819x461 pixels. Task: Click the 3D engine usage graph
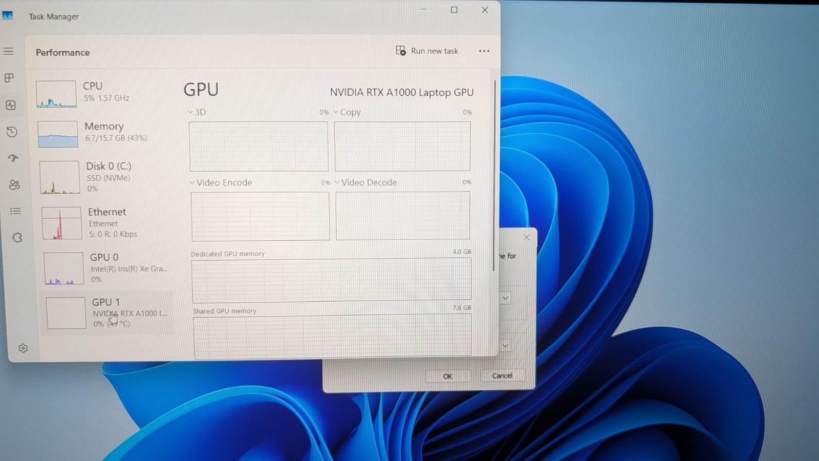pyautogui.click(x=258, y=146)
